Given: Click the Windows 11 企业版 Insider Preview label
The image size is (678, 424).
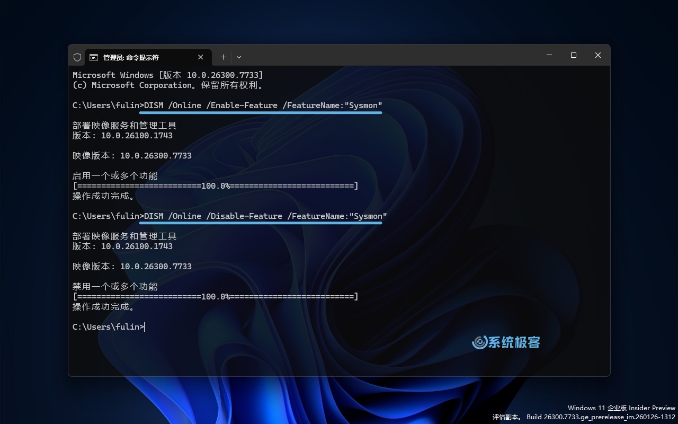Looking at the screenshot, I should tap(621, 408).
